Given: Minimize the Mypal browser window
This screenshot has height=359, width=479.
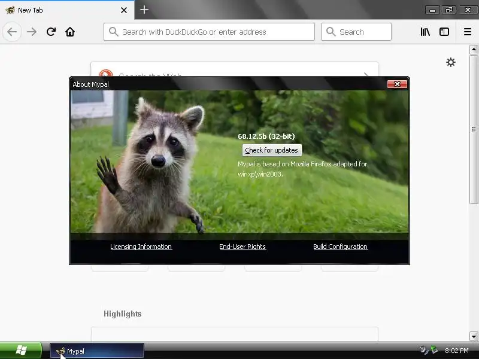Looking at the screenshot, I should [x=432, y=10].
